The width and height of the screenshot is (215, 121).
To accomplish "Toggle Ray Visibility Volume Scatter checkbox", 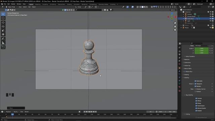I will (196, 108).
